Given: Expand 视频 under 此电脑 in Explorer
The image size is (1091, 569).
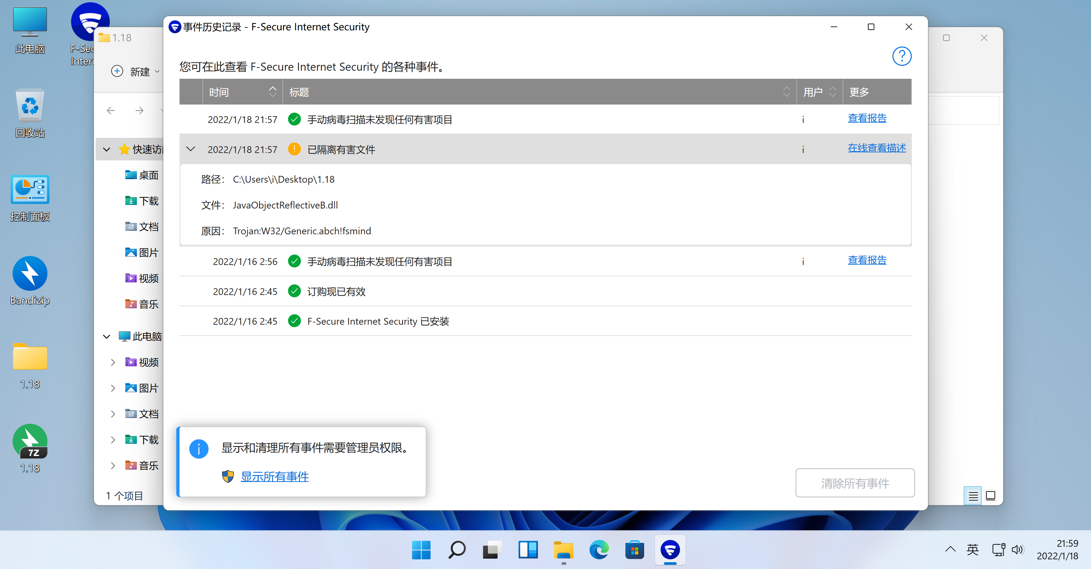Looking at the screenshot, I should tap(113, 362).
